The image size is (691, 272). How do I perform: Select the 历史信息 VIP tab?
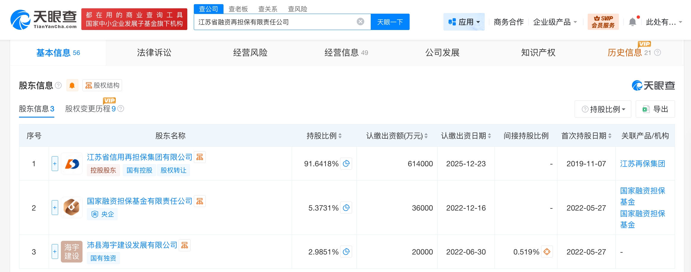click(x=629, y=53)
